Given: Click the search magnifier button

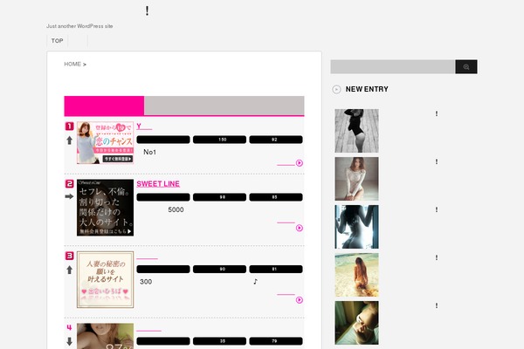Looking at the screenshot, I should tap(466, 67).
